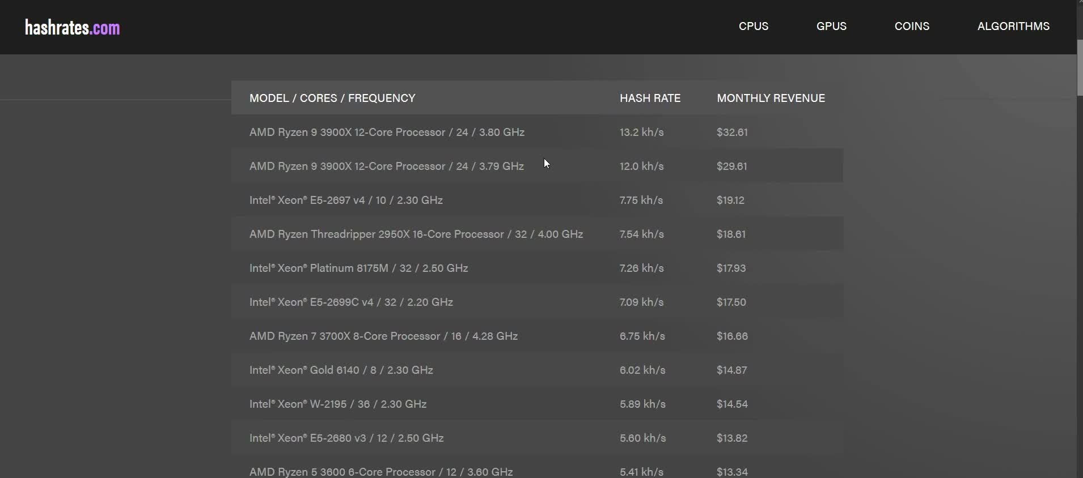Image resolution: width=1083 pixels, height=478 pixels.
Task: Open the Intel Xeon E5-2680 v3 entry
Action: click(x=346, y=438)
